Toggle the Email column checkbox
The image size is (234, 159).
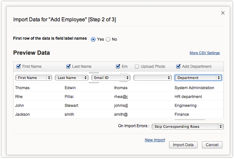point(118,67)
